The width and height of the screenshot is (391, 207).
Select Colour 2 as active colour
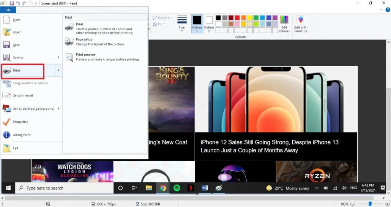(x=209, y=24)
